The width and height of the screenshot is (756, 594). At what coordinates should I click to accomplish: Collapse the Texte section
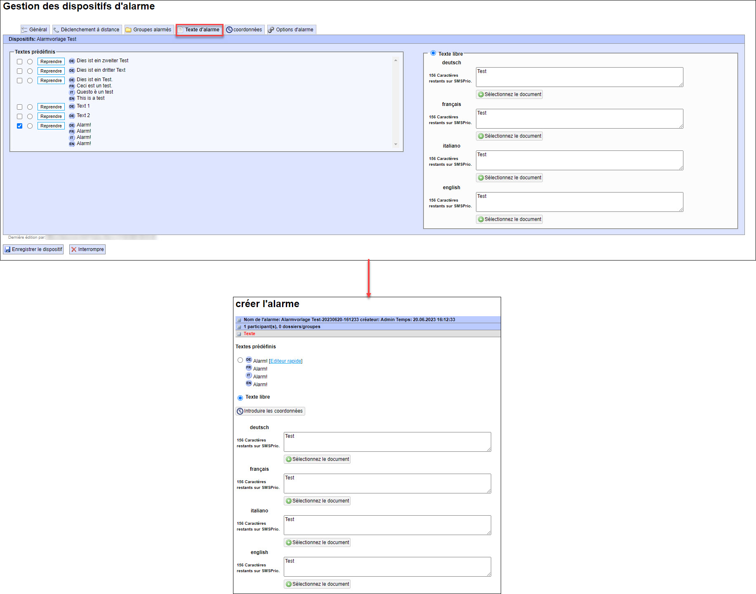click(239, 334)
